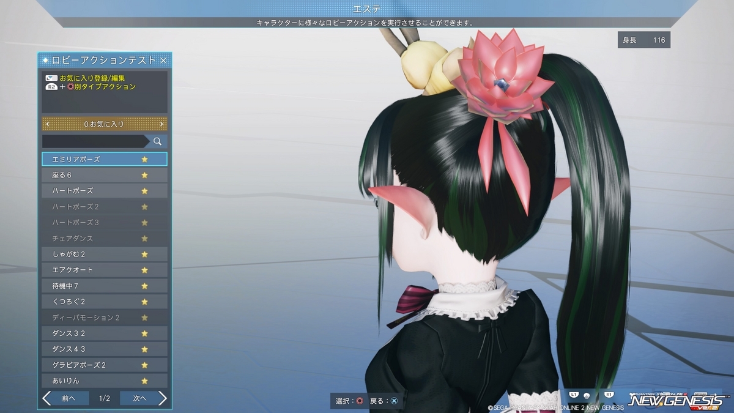The width and height of the screenshot is (734, 413).
Task: Click the page indicator 1/2
Action: click(105, 398)
